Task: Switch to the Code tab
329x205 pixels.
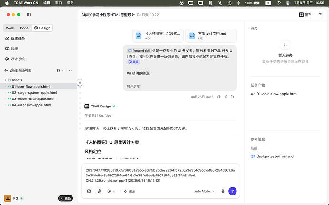Action: pyautogui.click(x=24, y=28)
